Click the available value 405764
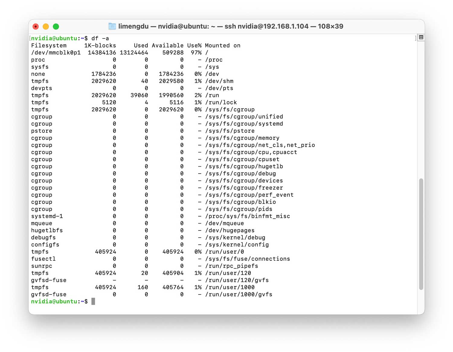Screen dimensions: 453x352 click(x=173, y=287)
